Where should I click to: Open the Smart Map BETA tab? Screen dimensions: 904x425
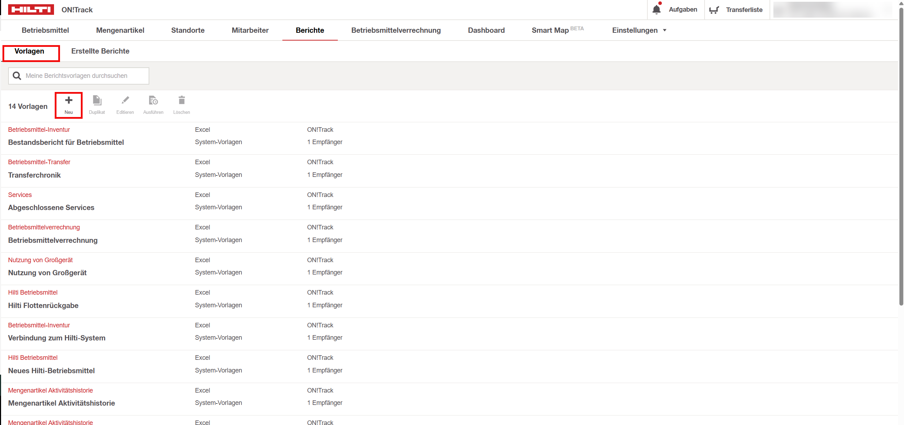coord(558,30)
